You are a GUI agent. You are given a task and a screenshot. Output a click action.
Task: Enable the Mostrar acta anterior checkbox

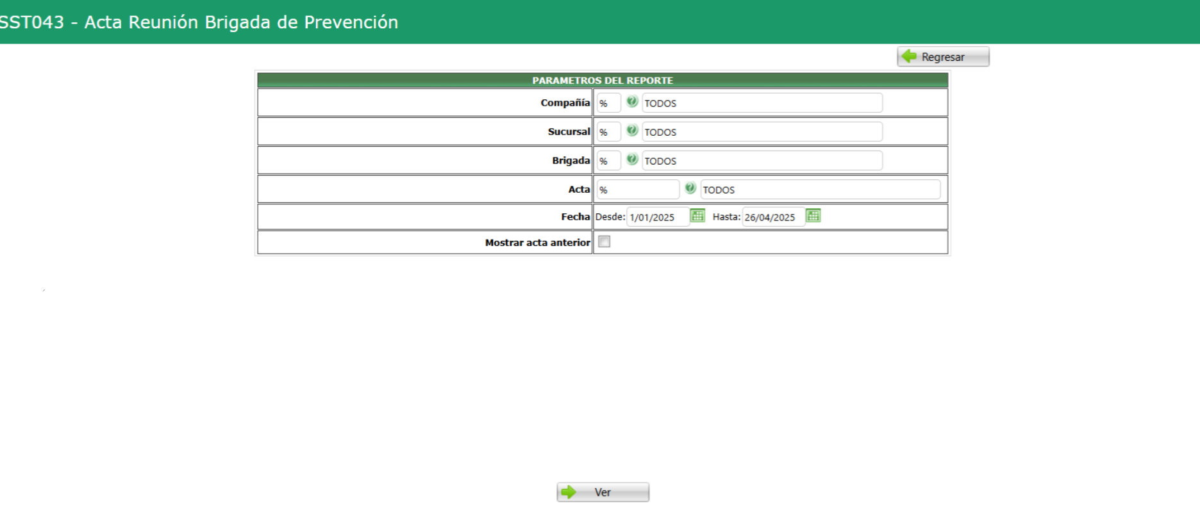[604, 242]
